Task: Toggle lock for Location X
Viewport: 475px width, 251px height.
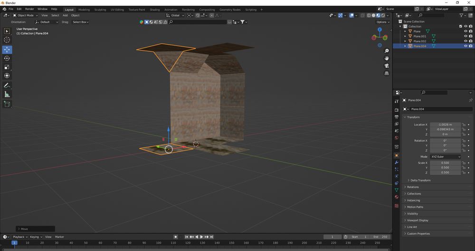Action: tap(464, 125)
